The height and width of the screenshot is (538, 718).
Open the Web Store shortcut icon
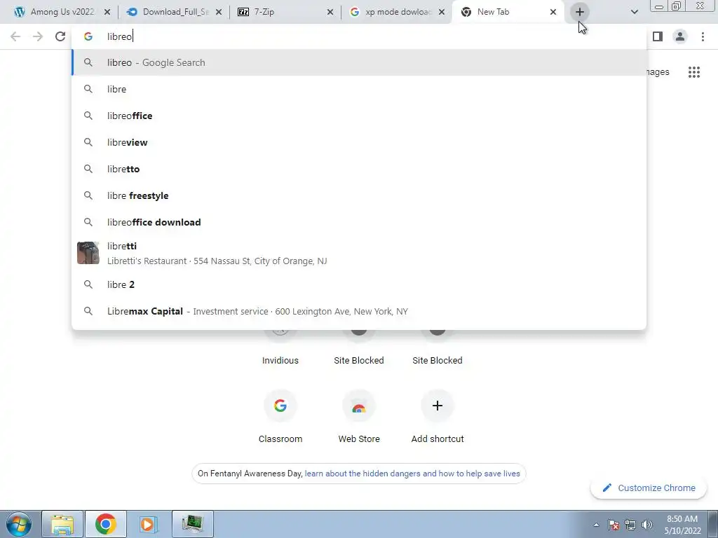tap(359, 406)
